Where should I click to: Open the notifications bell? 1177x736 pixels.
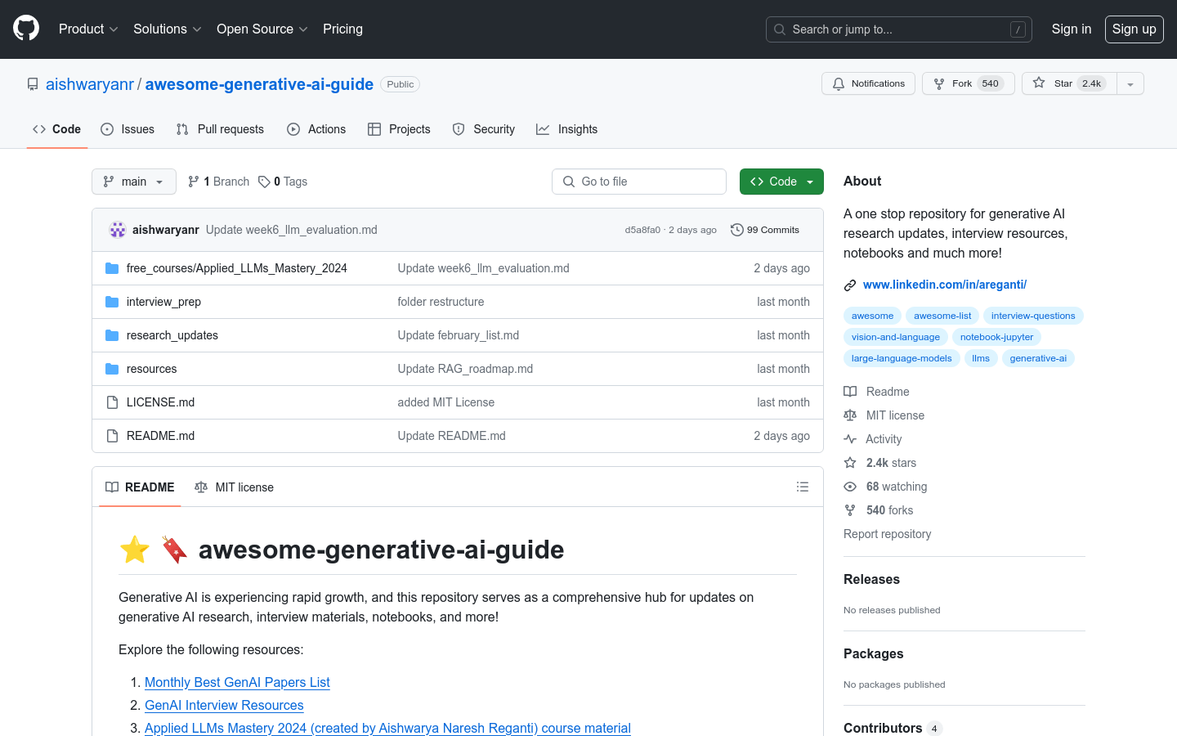[x=837, y=83]
